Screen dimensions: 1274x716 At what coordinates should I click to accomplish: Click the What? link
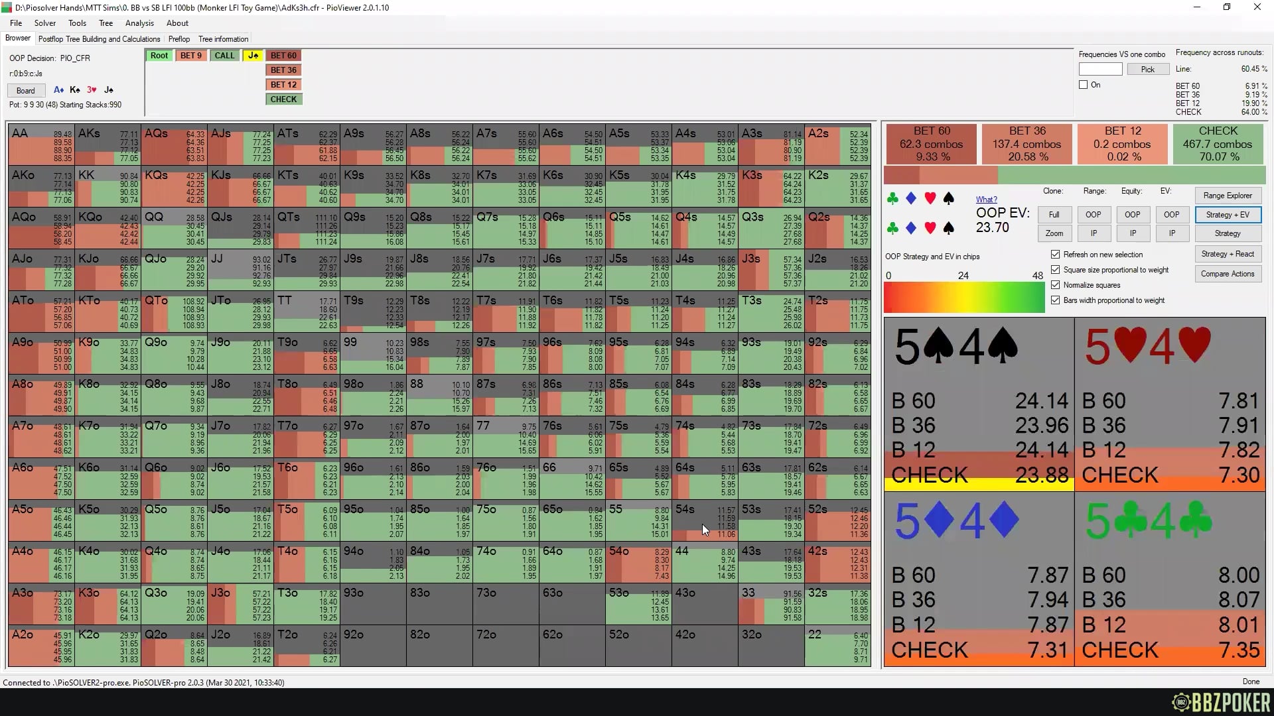(x=986, y=200)
